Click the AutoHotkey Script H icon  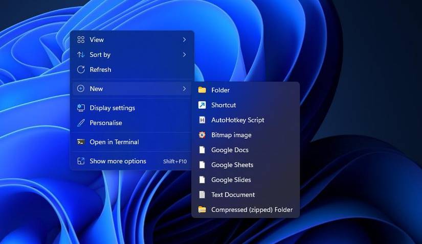202,120
